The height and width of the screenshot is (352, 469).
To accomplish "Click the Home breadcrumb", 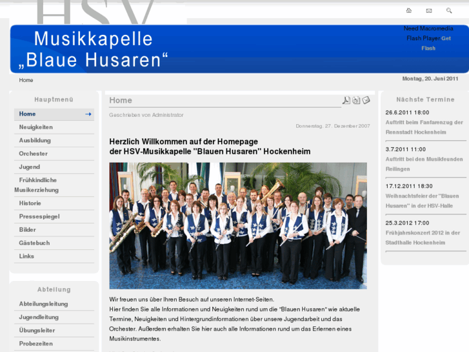I will tap(26, 80).
